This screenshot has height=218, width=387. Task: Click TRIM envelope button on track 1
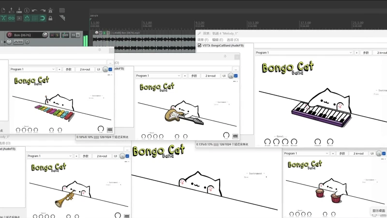(x=18, y=42)
